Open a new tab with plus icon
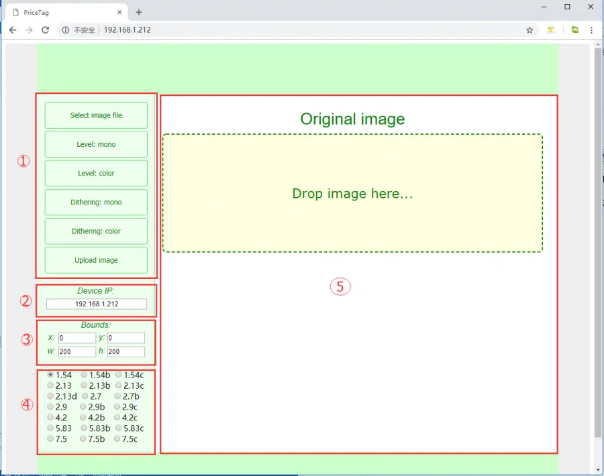Viewport: 604px width, 476px height. click(139, 12)
